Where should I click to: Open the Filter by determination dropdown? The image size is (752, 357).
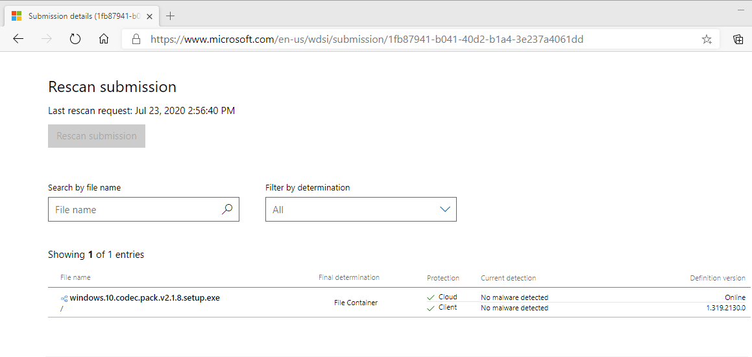click(x=361, y=209)
